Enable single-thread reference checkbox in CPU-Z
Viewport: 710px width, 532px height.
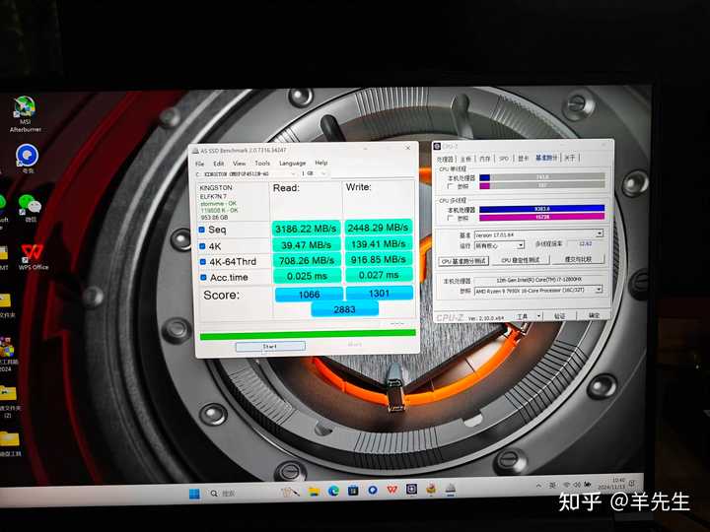coord(450,186)
